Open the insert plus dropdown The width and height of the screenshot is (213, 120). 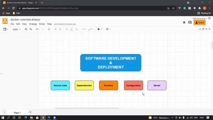point(100,29)
